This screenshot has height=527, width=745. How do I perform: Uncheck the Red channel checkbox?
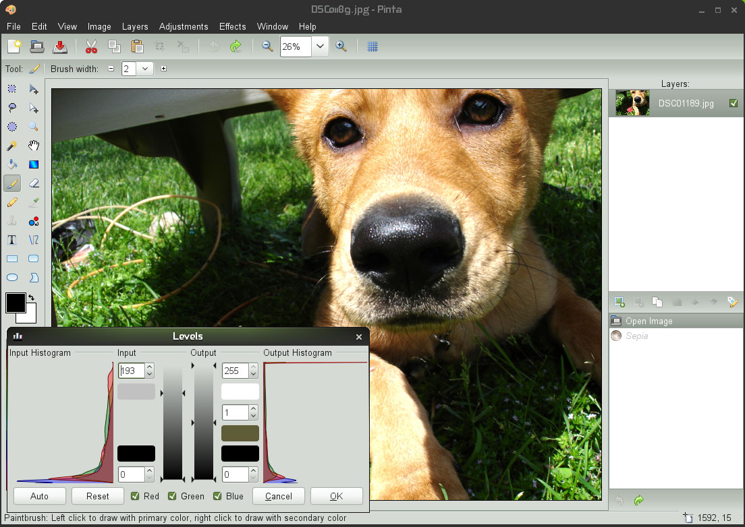coord(135,496)
